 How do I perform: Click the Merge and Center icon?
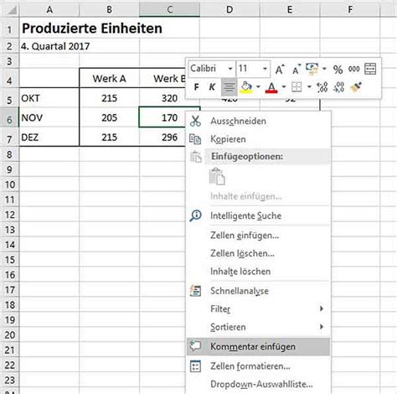370,69
